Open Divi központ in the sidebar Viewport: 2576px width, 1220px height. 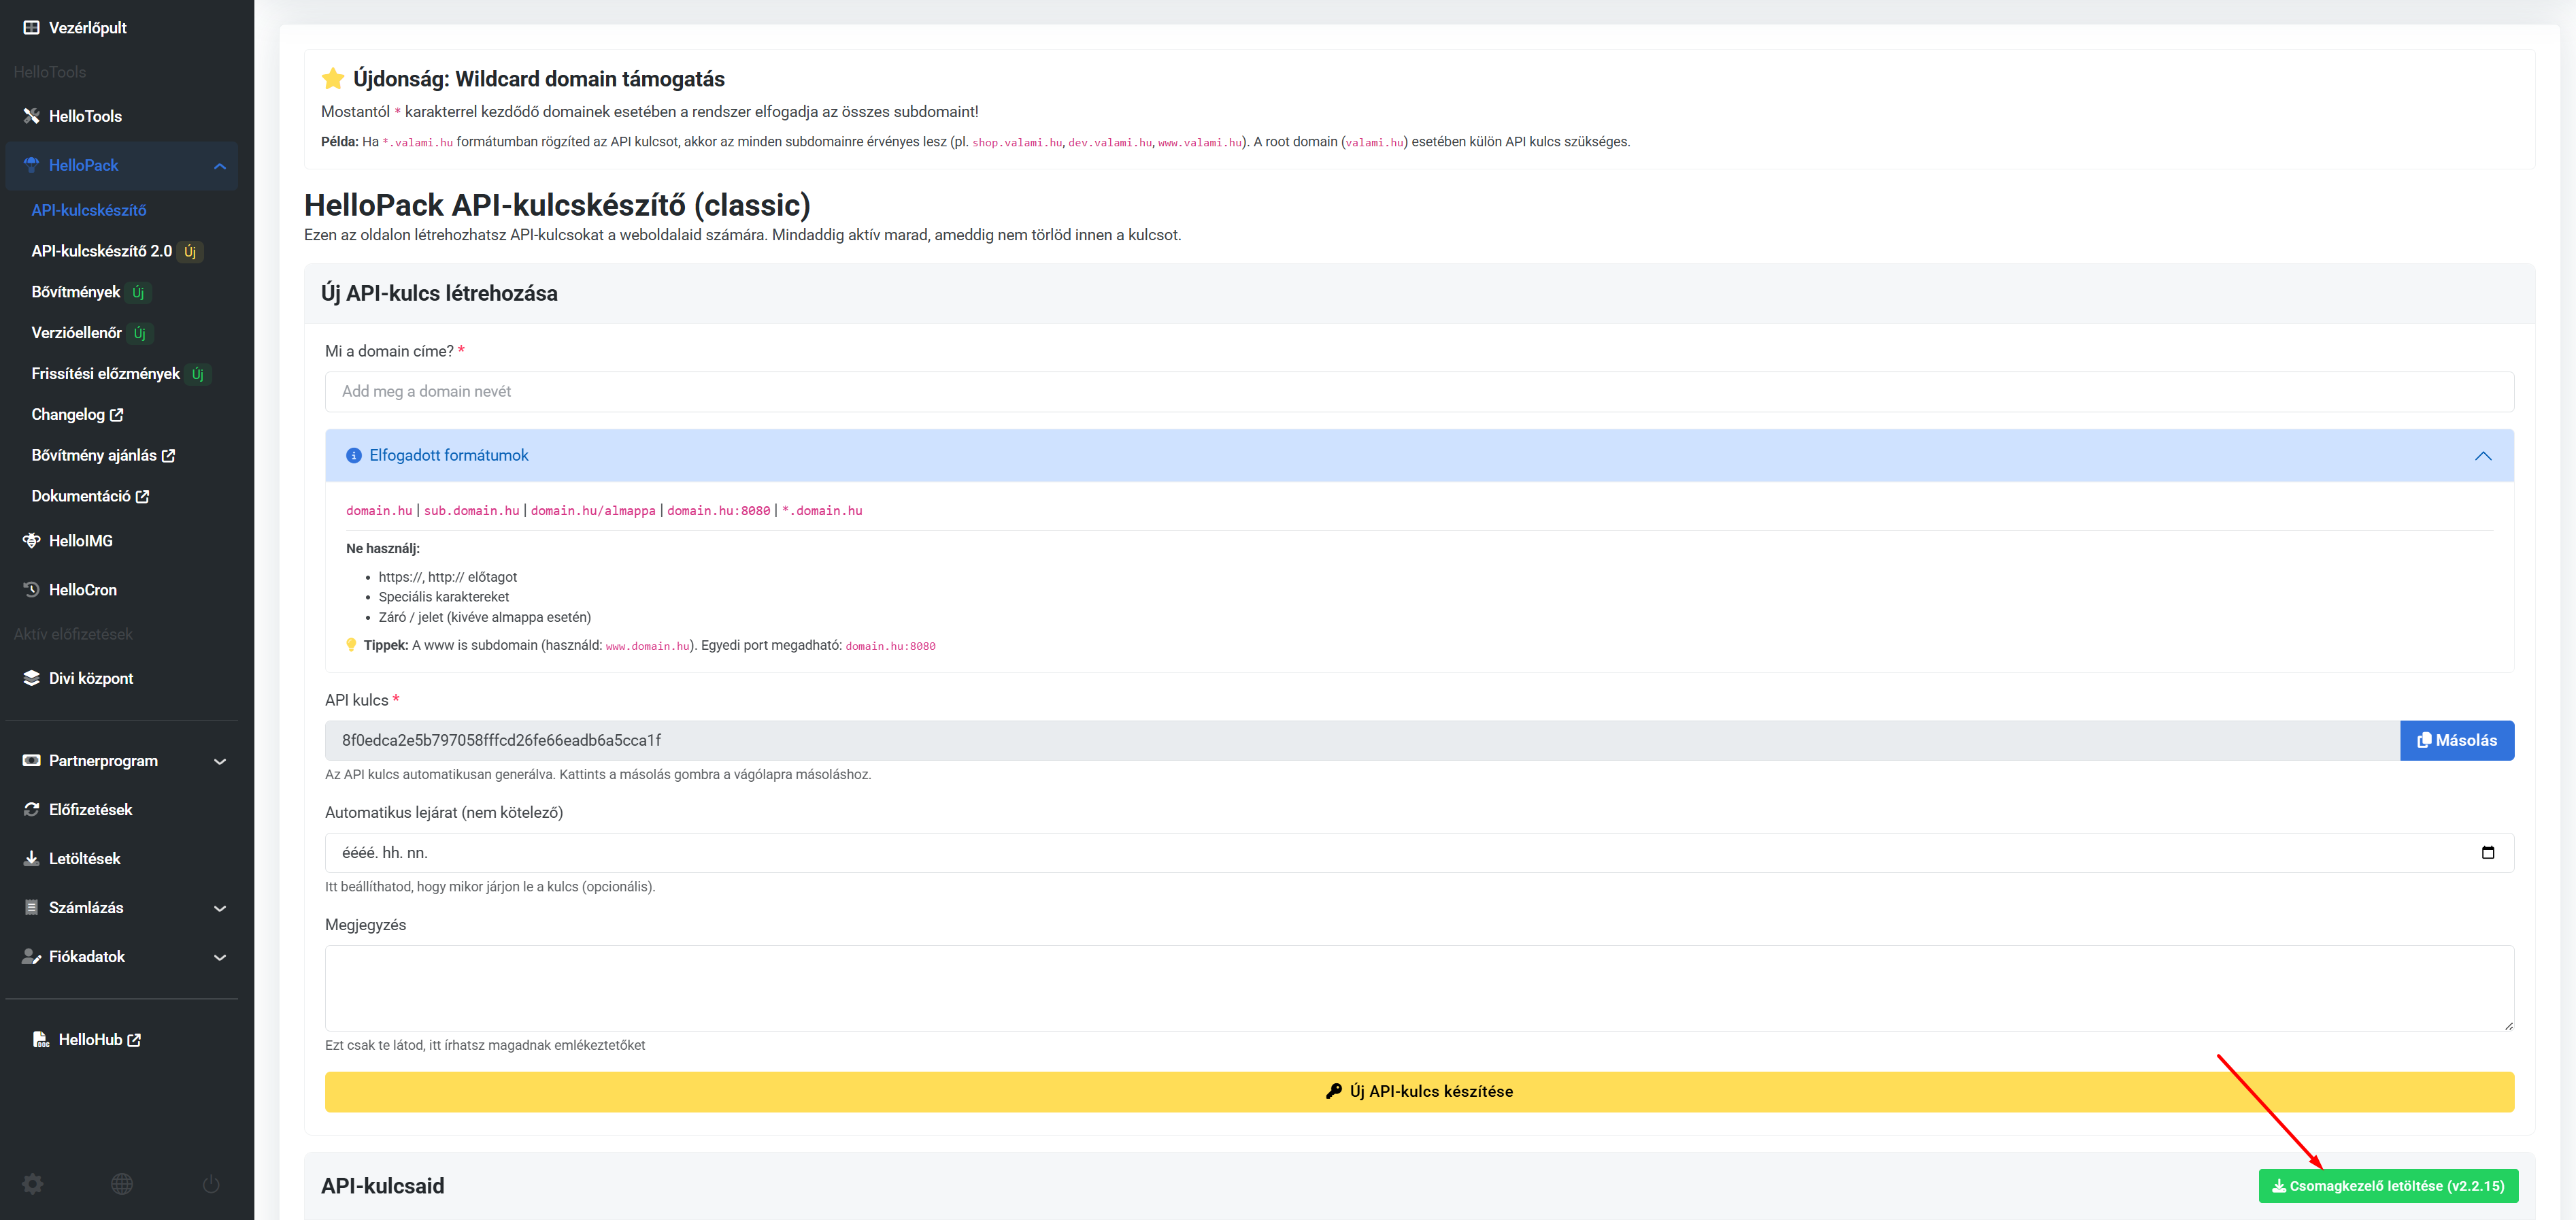pyautogui.click(x=90, y=678)
